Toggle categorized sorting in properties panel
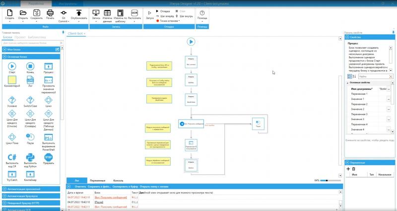This screenshot has width=397, height=211. pos(350,76)
